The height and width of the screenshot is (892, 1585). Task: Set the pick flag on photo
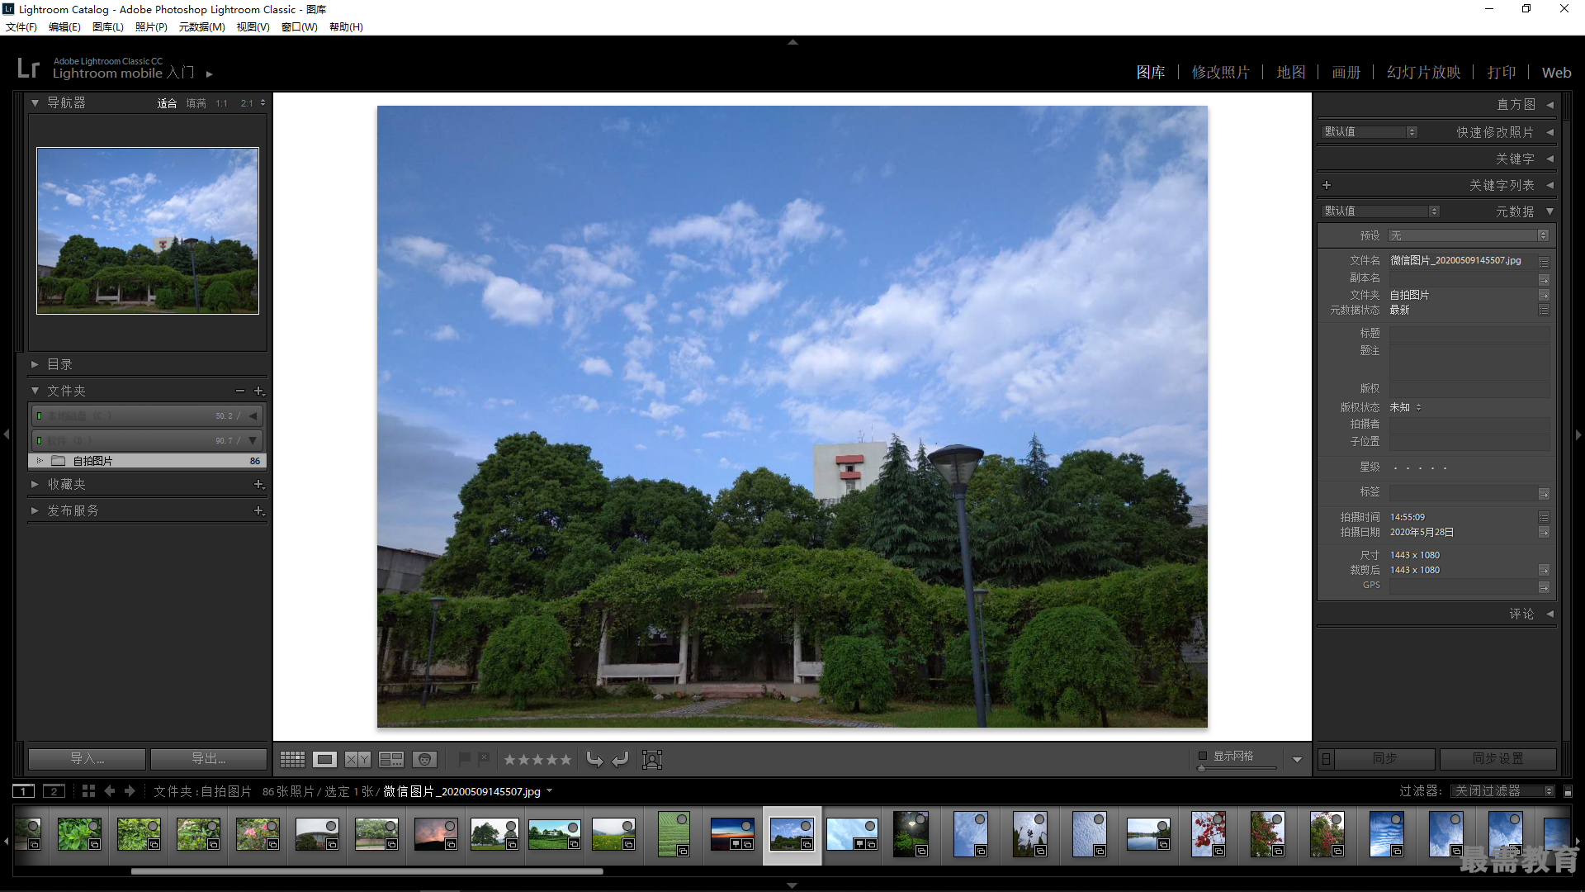tap(465, 758)
